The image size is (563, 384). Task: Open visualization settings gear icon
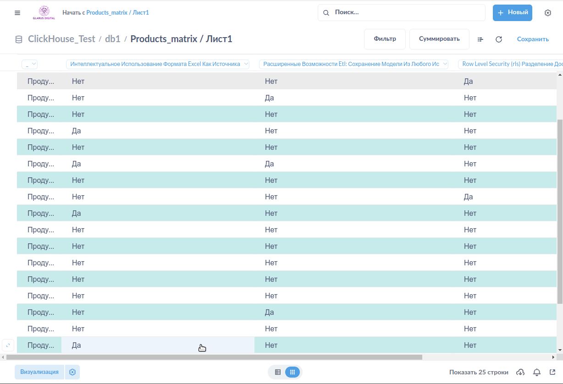72,372
